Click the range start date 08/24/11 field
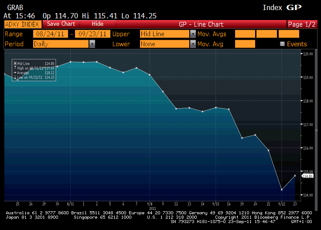 coord(50,34)
